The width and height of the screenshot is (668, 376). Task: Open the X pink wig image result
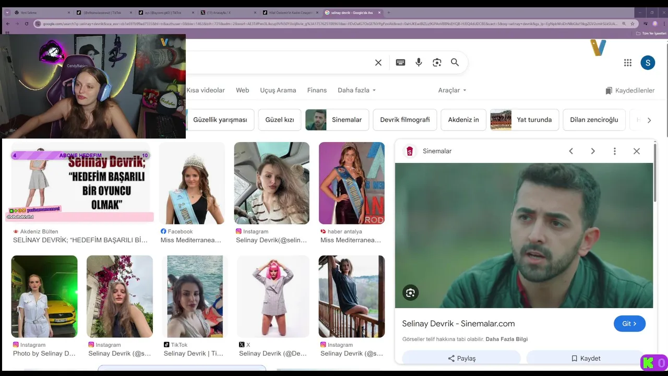point(273,296)
